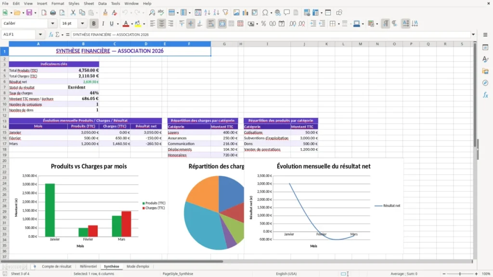
Task: Print the document using the printer icon
Action: [53, 13]
